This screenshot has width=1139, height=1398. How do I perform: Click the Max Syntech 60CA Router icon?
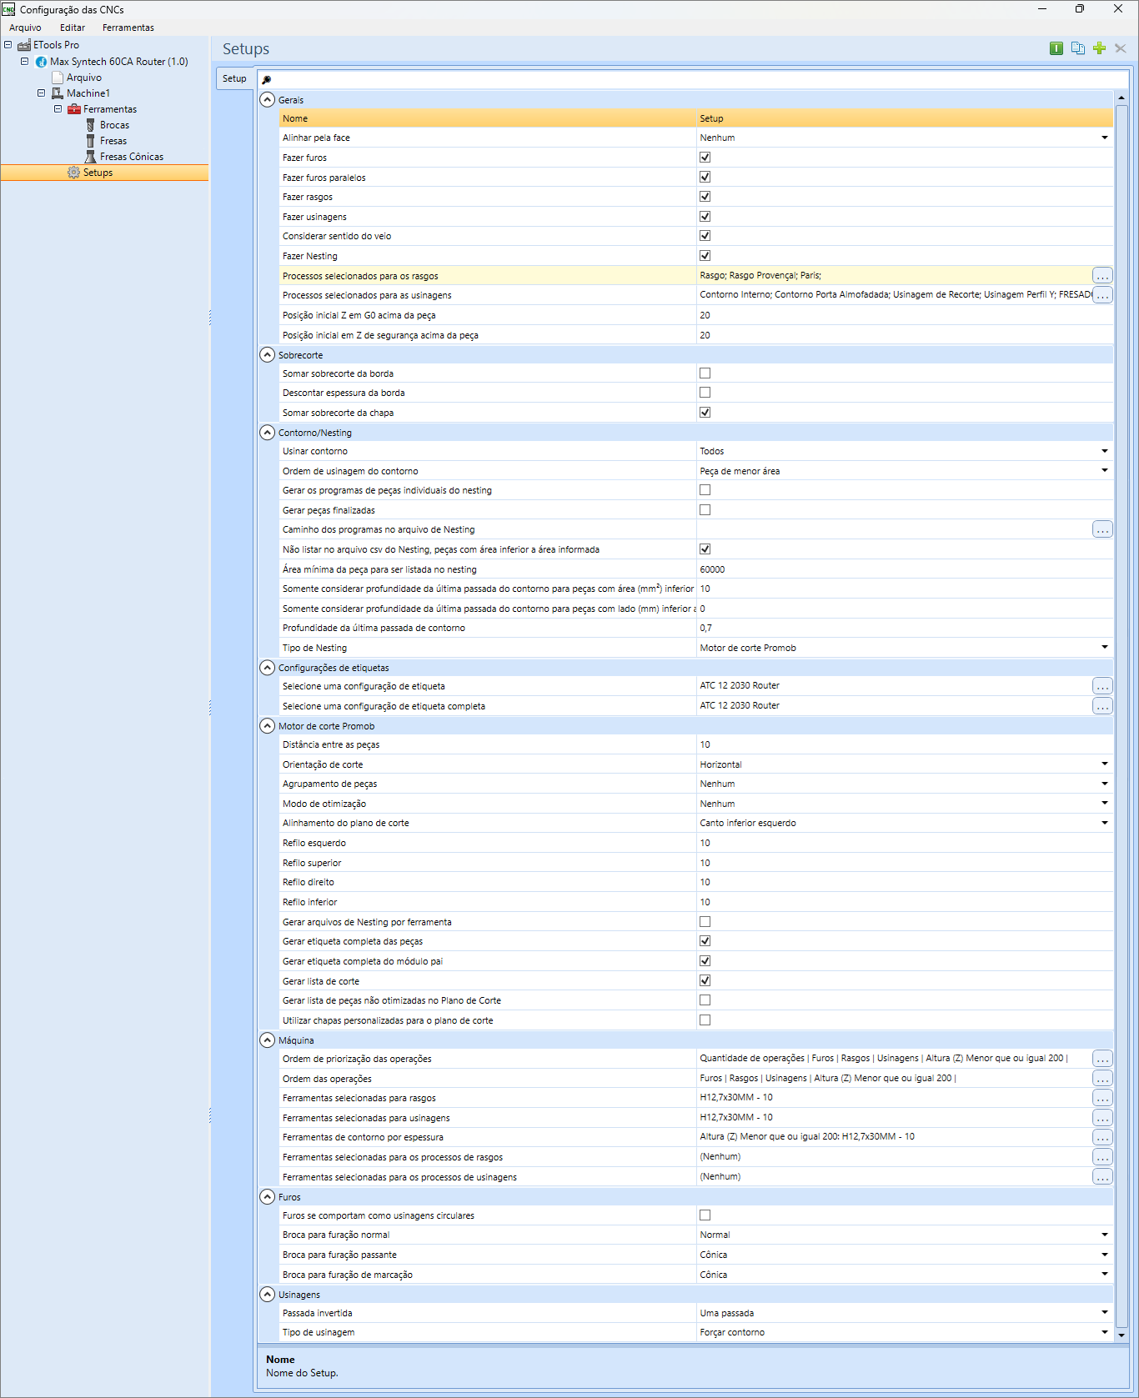[x=41, y=62]
